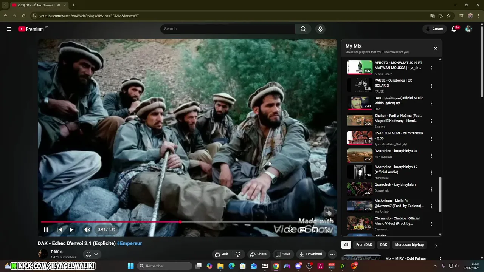Viewport: 484px width, 272px height.
Task: Go back in Chrome browser
Action: 5,16
